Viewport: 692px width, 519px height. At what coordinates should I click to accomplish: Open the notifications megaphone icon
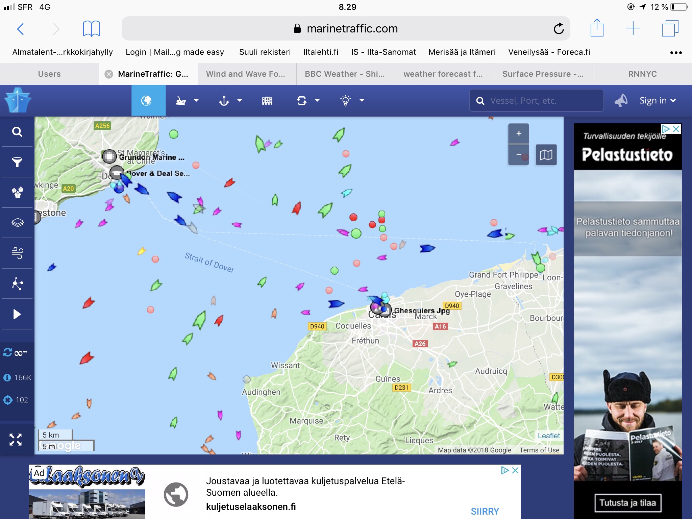tap(621, 100)
